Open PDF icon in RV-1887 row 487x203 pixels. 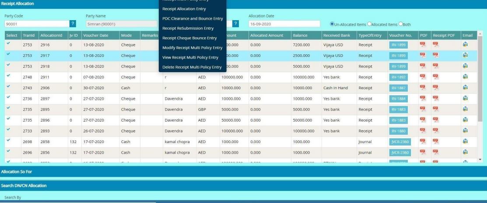point(423,87)
